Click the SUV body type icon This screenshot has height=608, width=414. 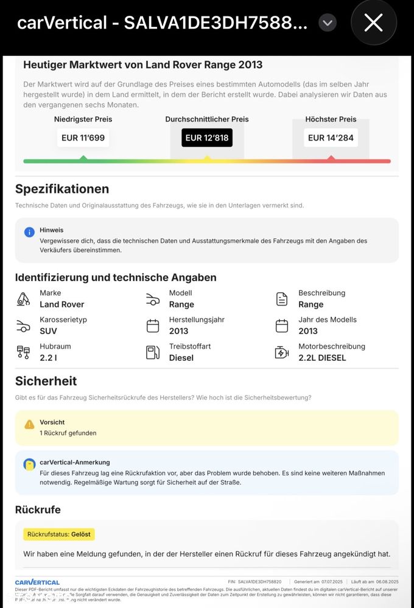pyautogui.click(x=23, y=326)
